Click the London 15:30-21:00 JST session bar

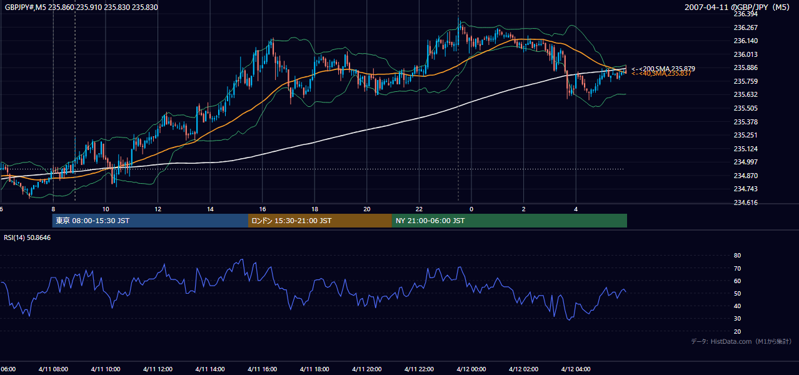pos(320,221)
